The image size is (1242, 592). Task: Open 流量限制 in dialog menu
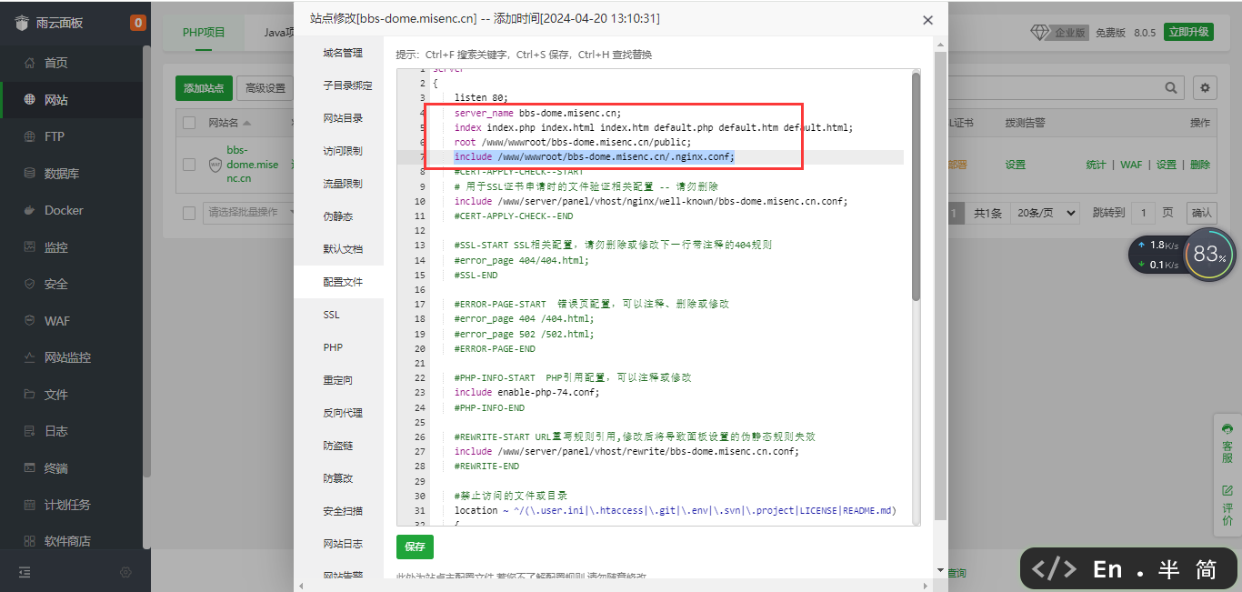pyautogui.click(x=343, y=184)
